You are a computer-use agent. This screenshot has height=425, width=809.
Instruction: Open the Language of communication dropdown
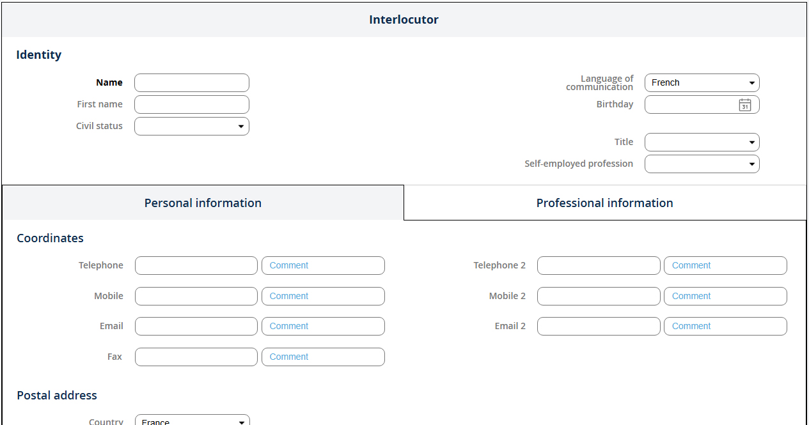click(702, 83)
